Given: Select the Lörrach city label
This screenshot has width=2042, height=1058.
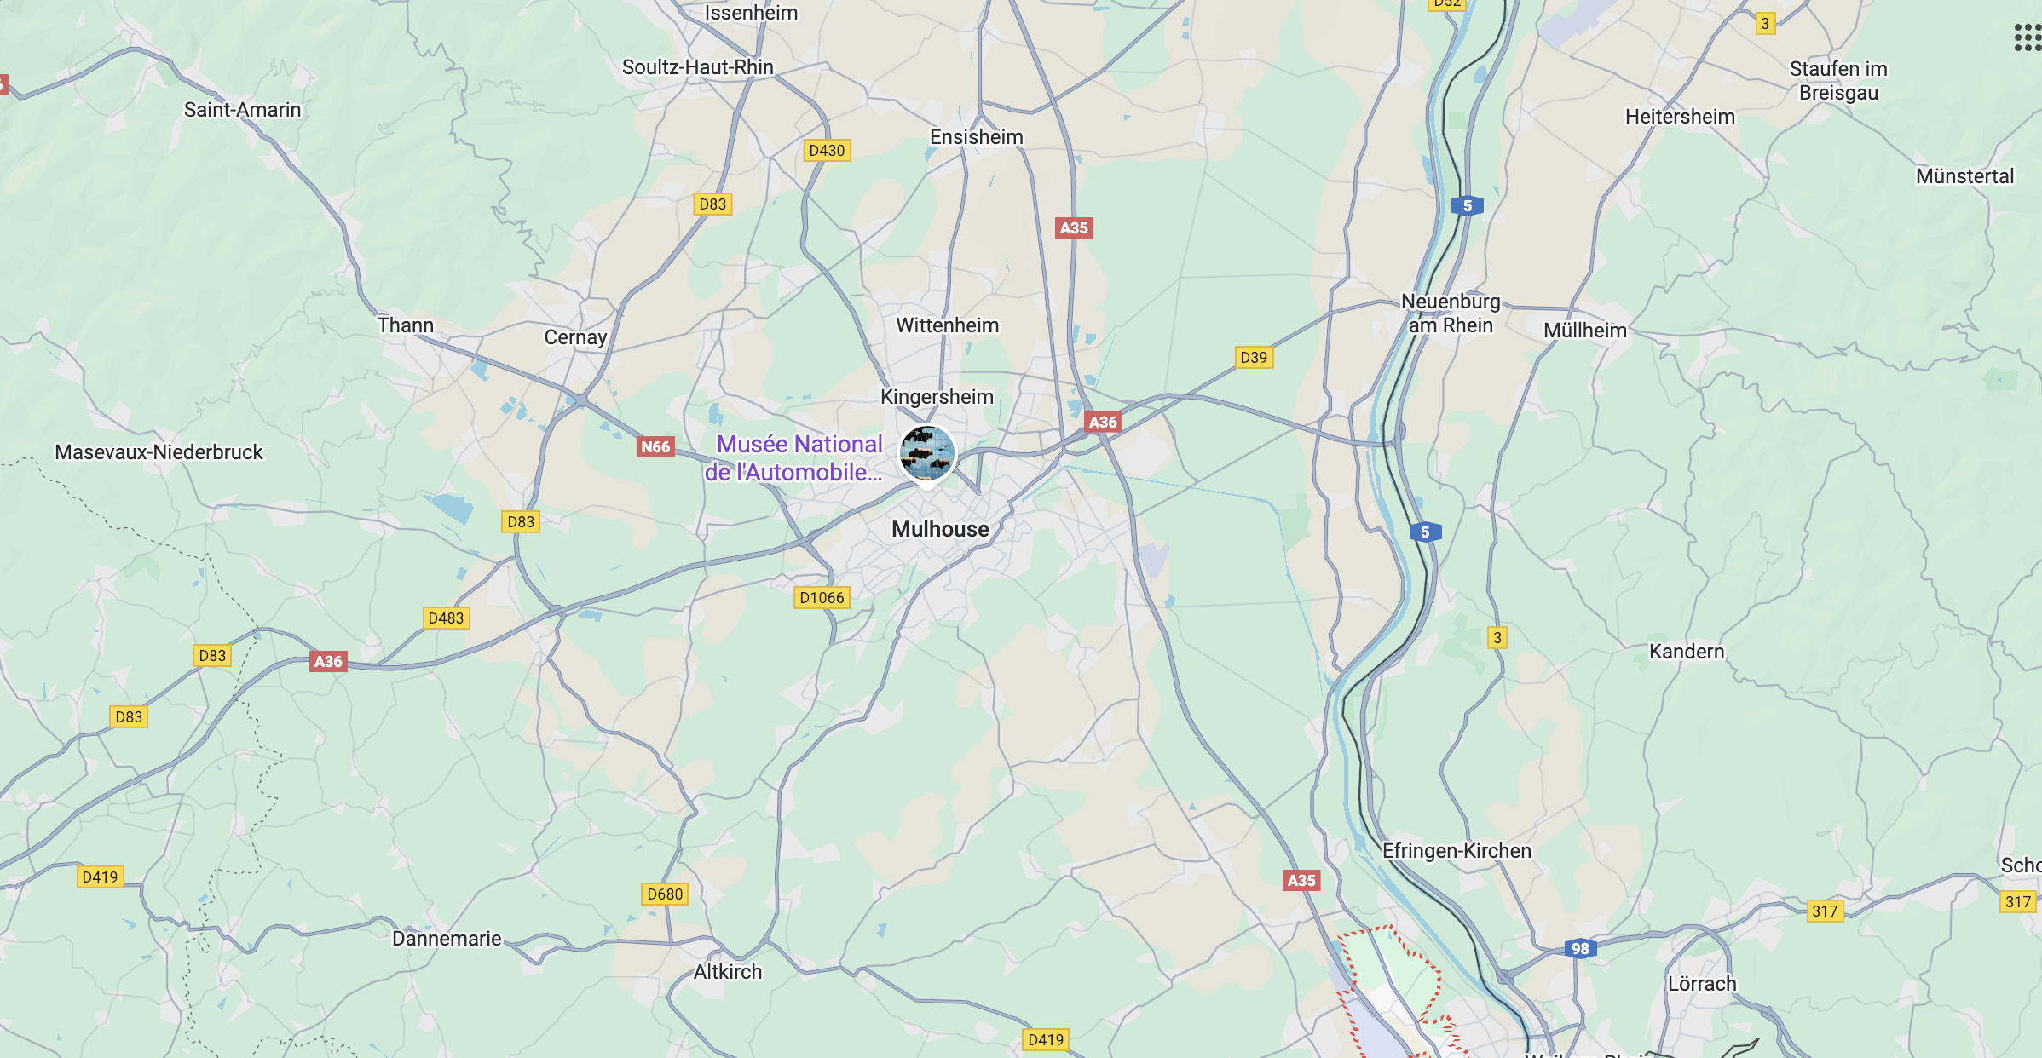Looking at the screenshot, I should 1702,984.
